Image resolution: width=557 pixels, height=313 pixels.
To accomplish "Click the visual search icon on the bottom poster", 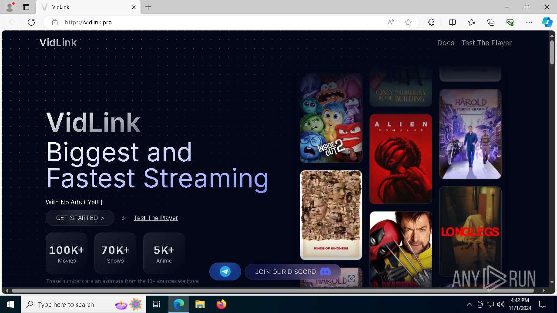I will pos(351,278).
